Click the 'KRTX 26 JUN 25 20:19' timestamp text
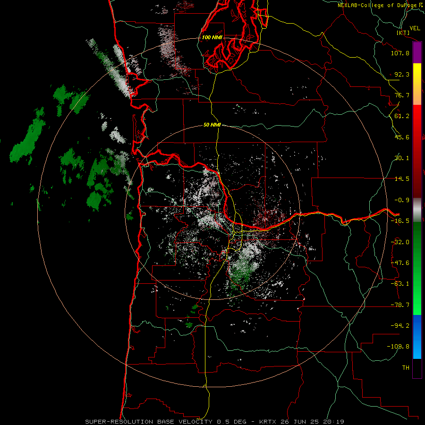425x425 pixels. pyautogui.click(x=302, y=422)
